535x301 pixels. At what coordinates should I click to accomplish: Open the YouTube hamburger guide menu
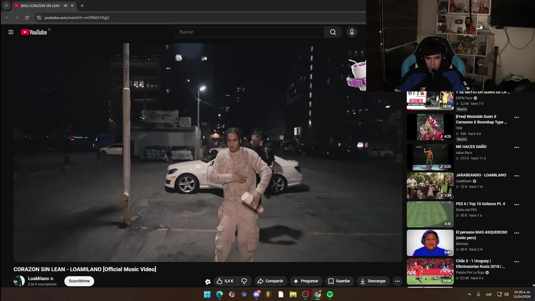[x=11, y=32]
